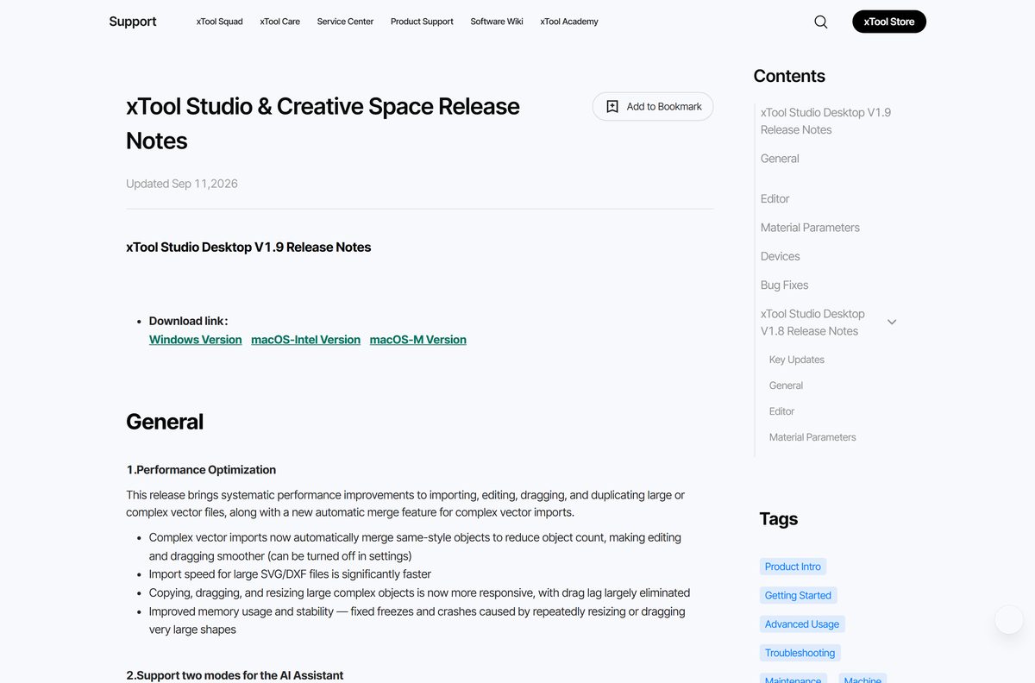Click the General section heading
Viewport: 1035px width, 683px height.
coord(165,422)
